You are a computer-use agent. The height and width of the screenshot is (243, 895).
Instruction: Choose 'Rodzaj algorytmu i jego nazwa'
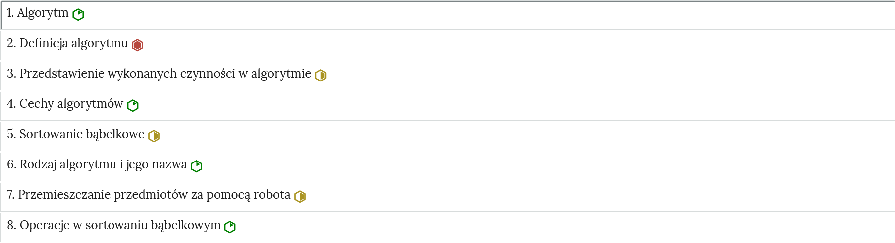click(x=104, y=165)
